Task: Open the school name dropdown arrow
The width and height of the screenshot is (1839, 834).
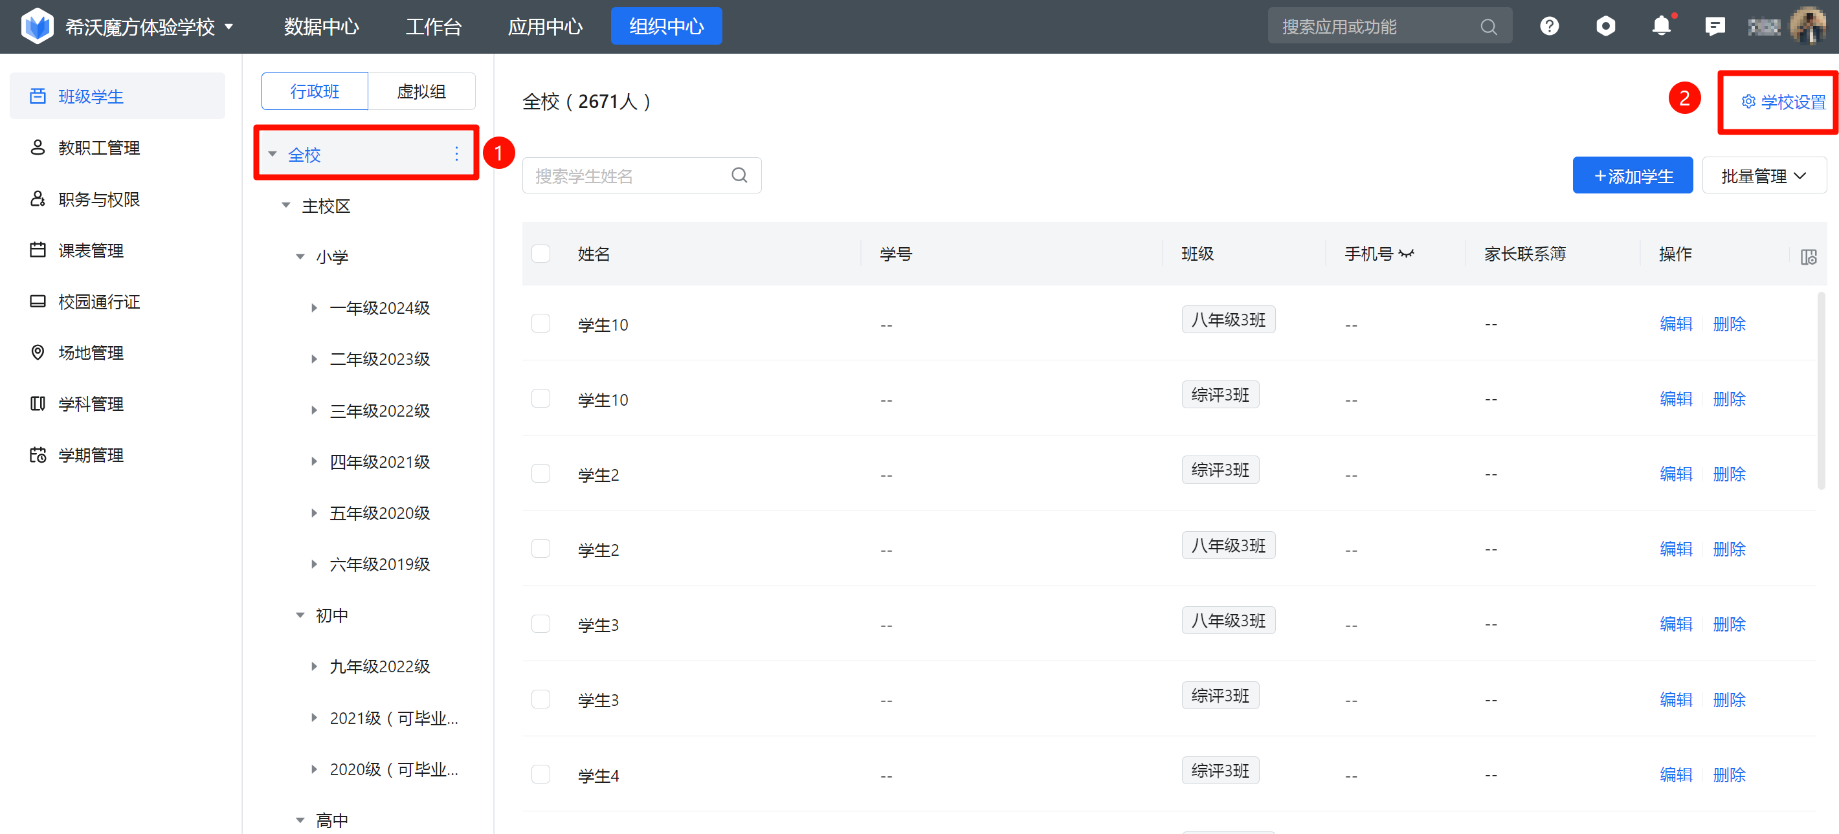Action: (229, 27)
